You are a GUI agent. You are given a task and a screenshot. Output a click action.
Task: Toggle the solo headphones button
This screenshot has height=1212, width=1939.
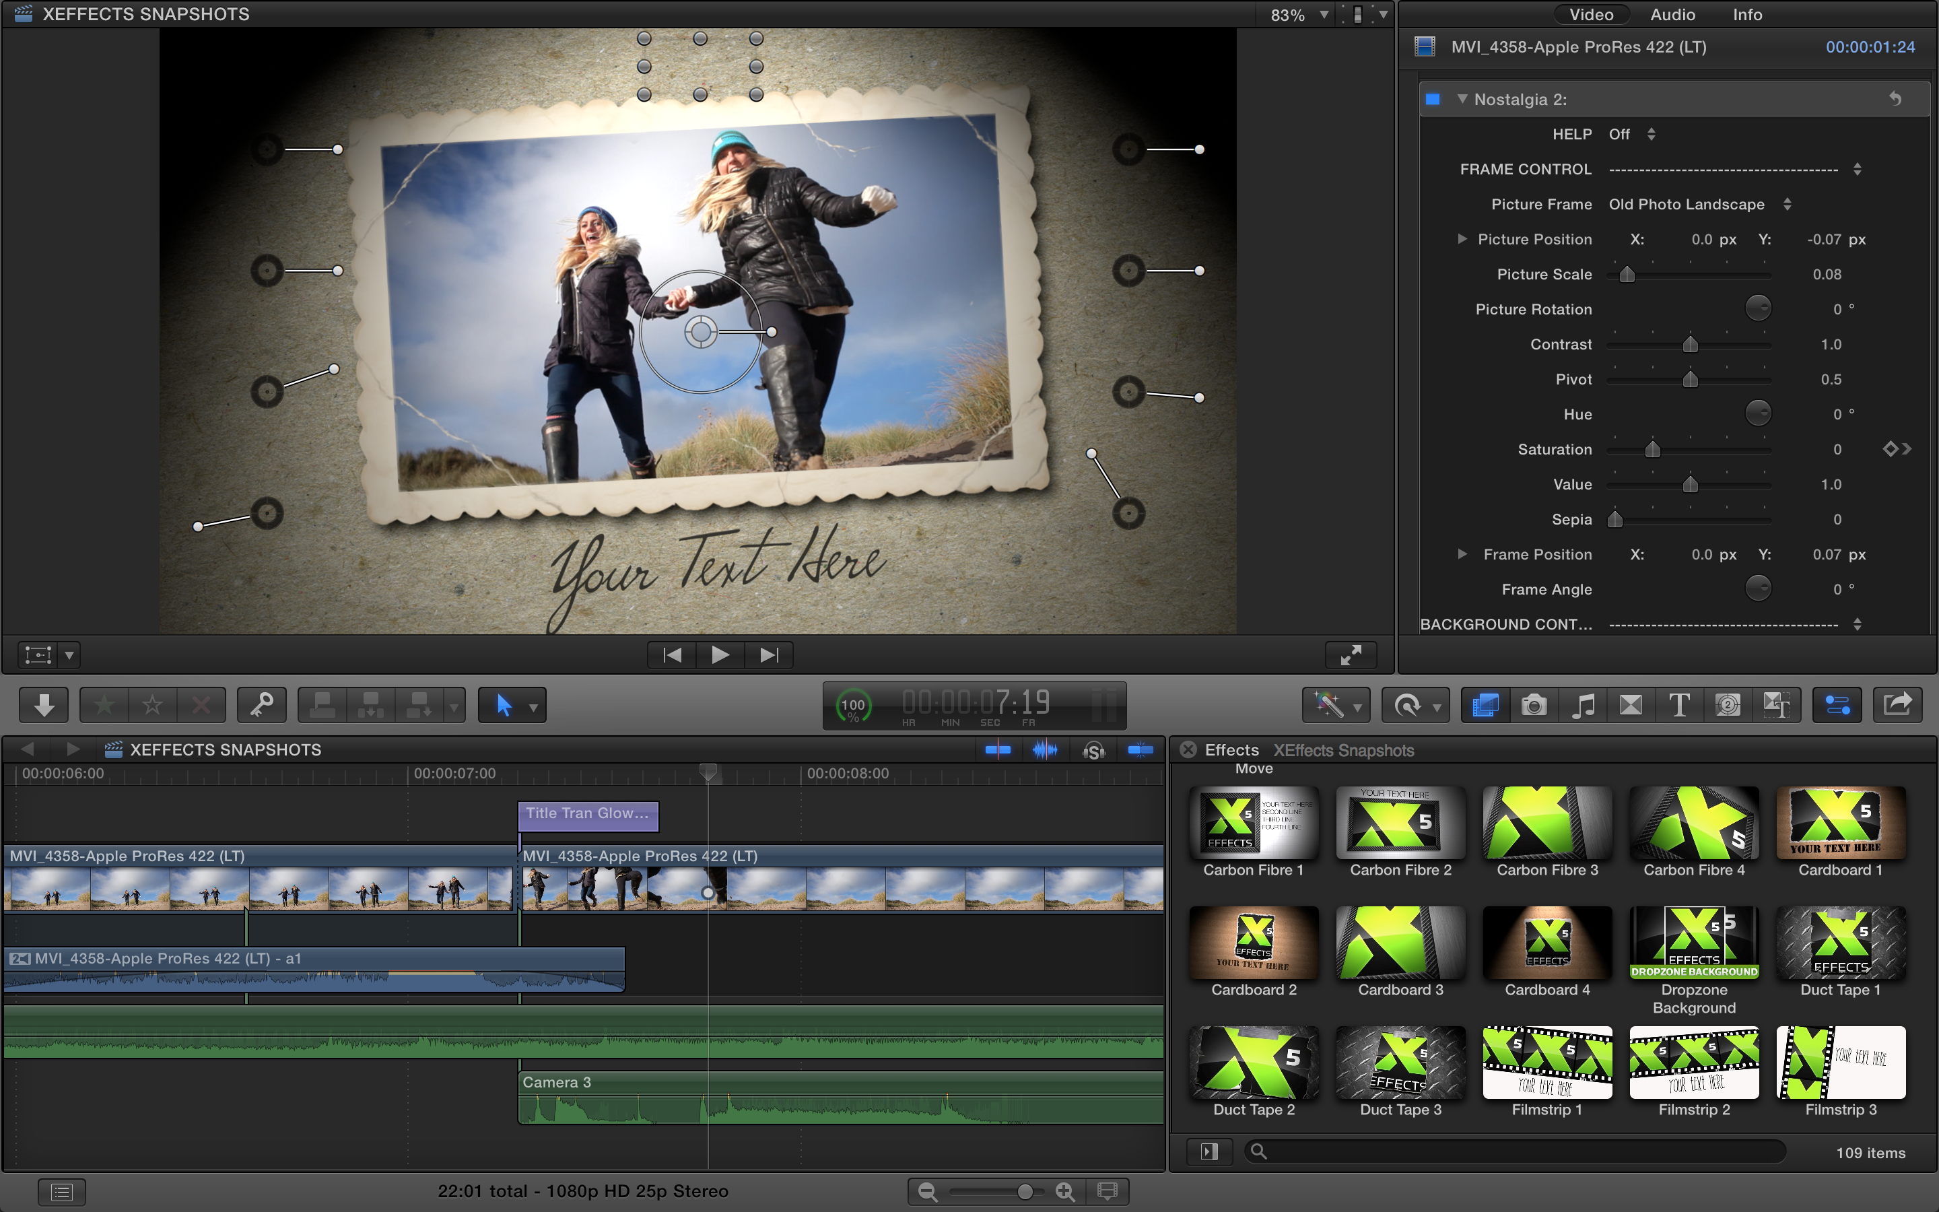pos(1093,750)
